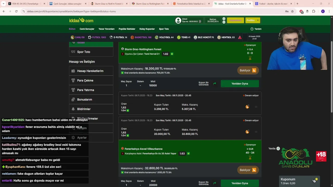333x187 pixels.
Task: Open Kolay Kuponlar menu
Action: click(147, 29)
